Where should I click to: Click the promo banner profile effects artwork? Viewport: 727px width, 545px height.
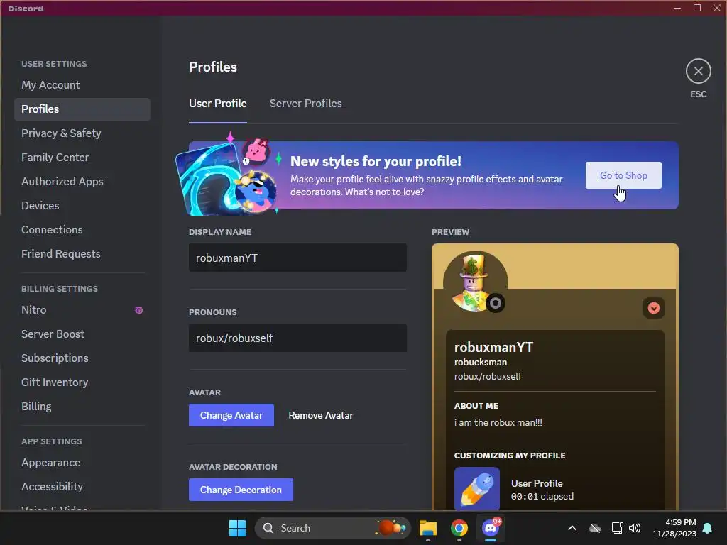coord(228,176)
